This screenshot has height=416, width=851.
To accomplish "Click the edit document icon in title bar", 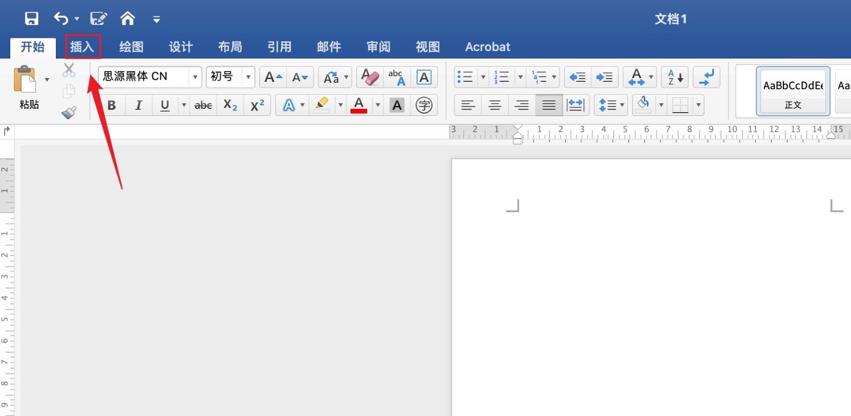I will pyautogui.click(x=98, y=19).
